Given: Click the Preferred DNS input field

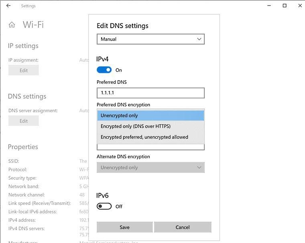Looking at the screenshot, I should (150, 93).
